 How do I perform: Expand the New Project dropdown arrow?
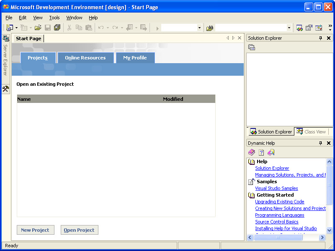click(16, 28)
